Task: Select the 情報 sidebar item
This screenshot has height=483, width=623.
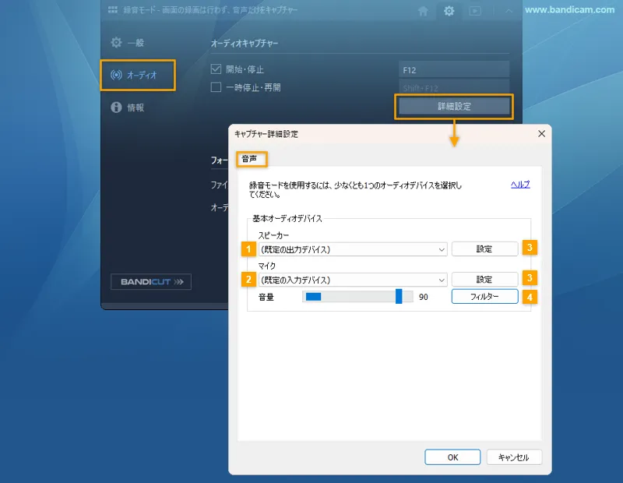Action: [x=127, y=108]
